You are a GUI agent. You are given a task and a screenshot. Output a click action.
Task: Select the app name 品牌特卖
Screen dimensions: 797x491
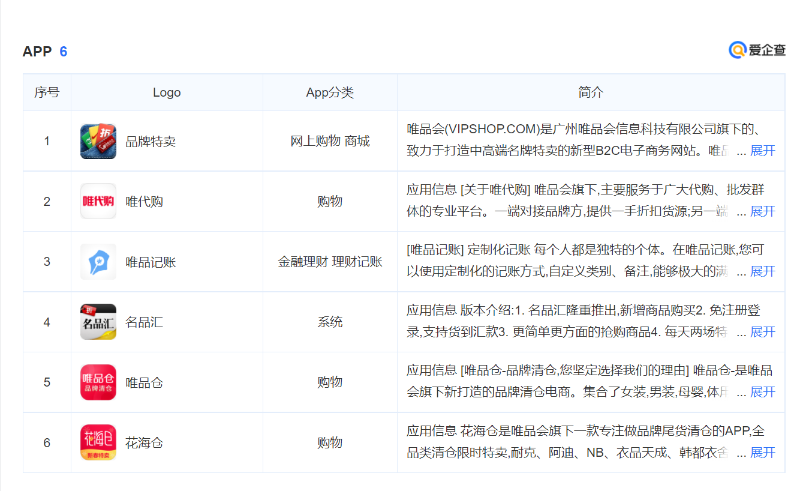pos(151,142)
